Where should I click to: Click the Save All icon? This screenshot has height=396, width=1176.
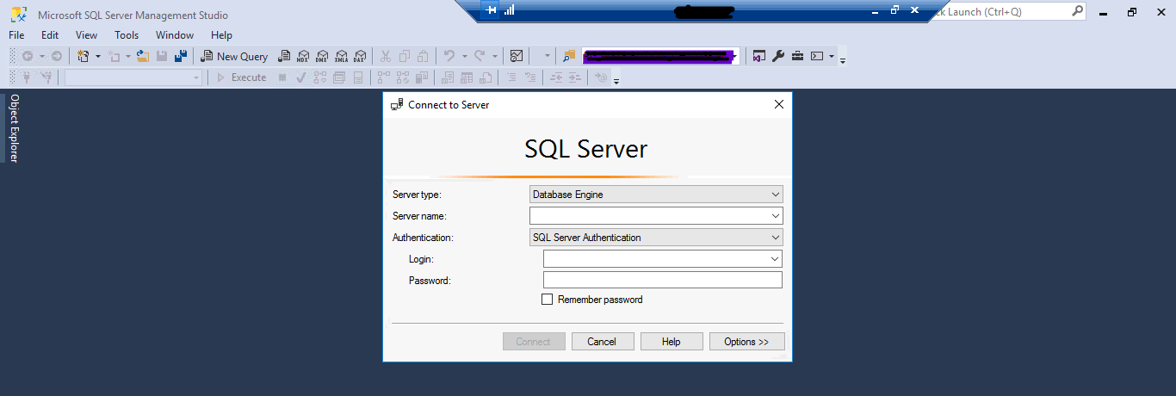(x=181, y=56)
